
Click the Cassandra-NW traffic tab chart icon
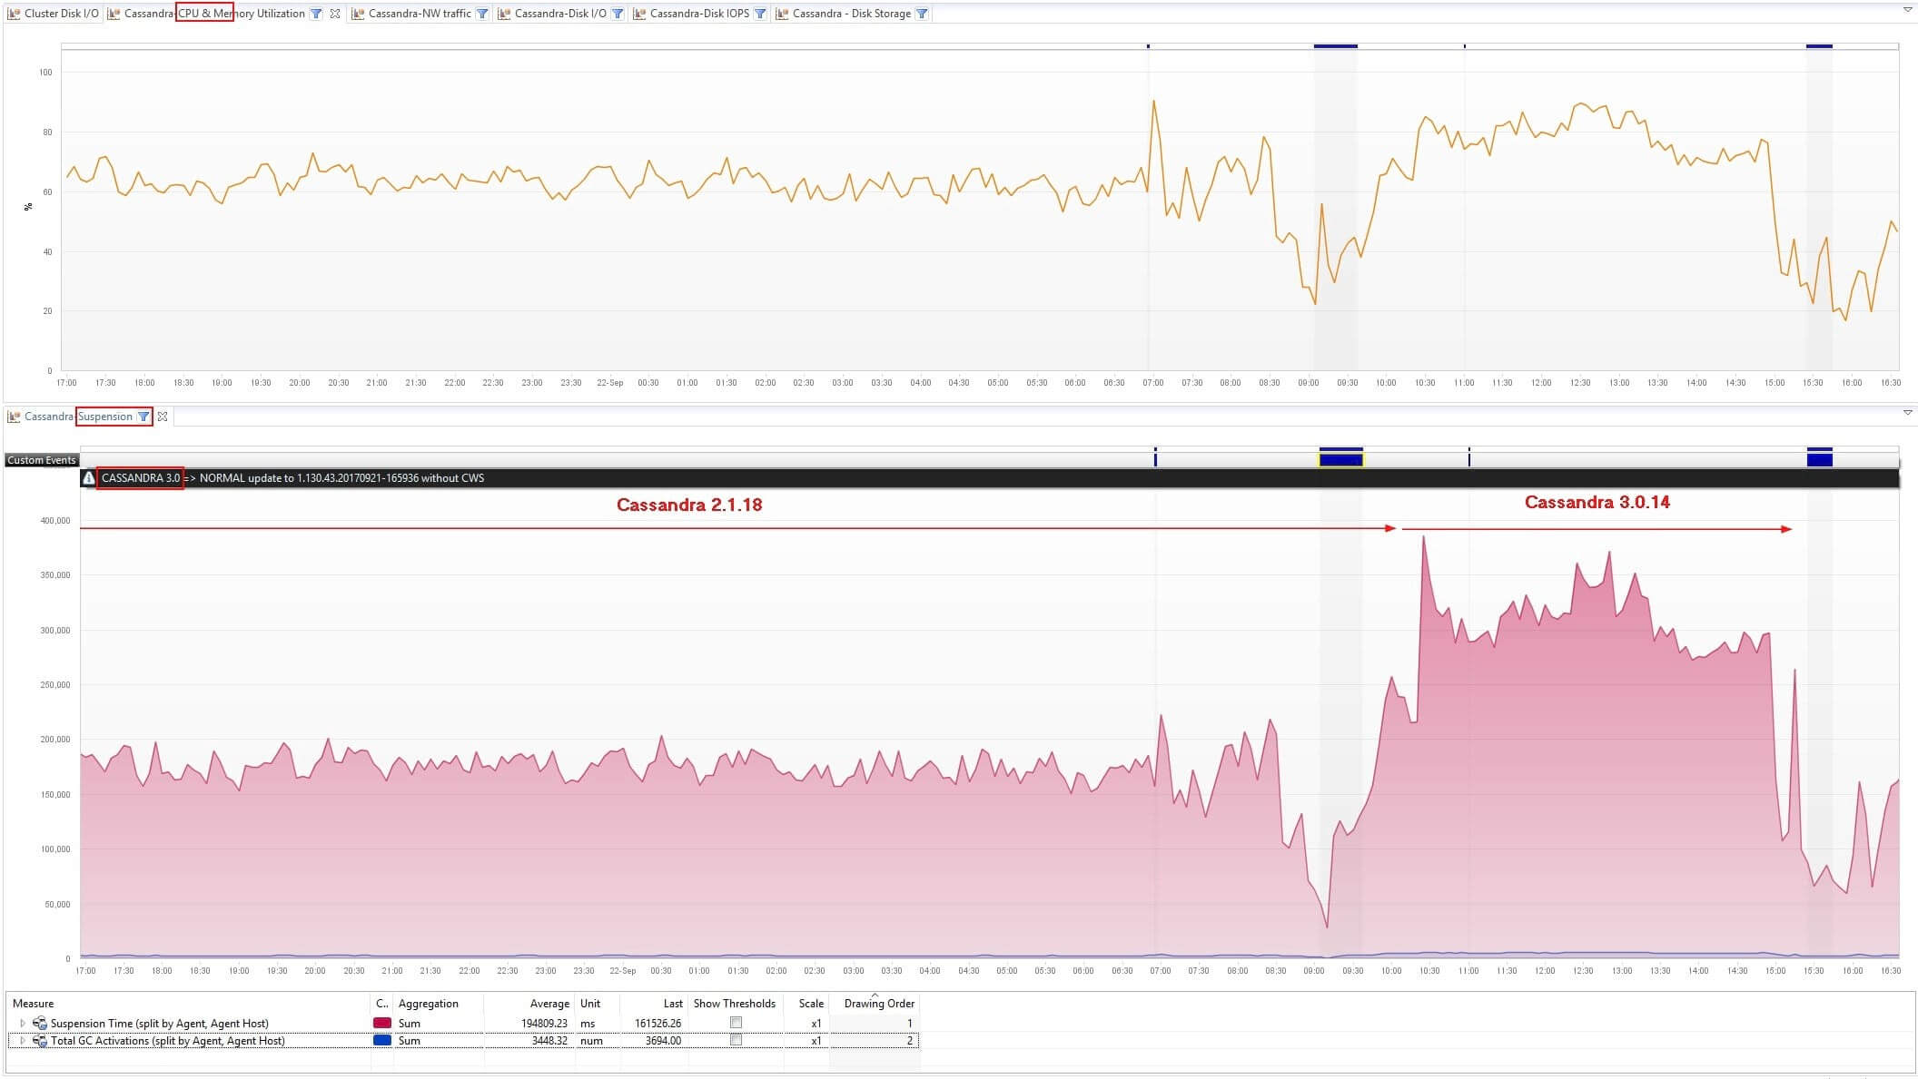pyautogui.click(x=358, y=14)
